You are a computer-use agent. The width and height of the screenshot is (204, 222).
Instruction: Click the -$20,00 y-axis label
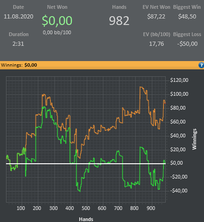pyautogui.click(x=179, y=177)
